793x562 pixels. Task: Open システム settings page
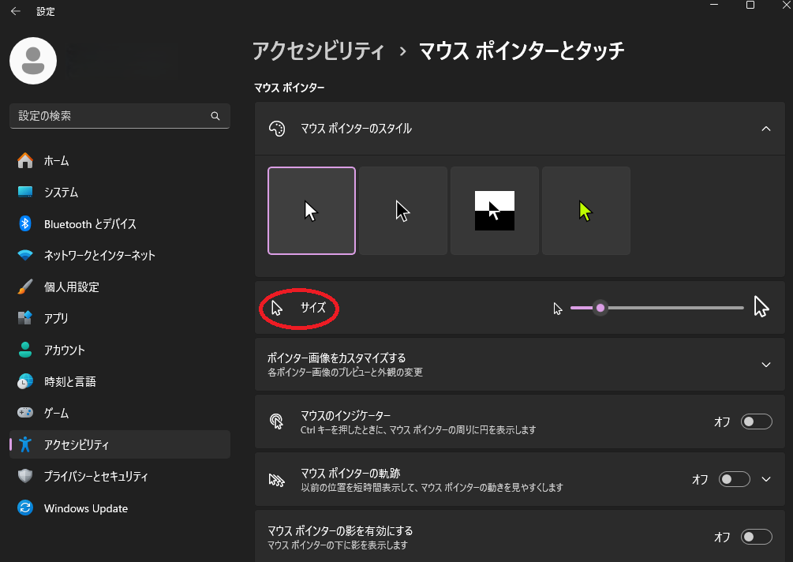(x=61, y=193)
